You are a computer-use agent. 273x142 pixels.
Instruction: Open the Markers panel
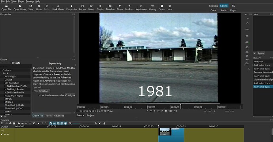pyautogui.click(x=129, y=8)
